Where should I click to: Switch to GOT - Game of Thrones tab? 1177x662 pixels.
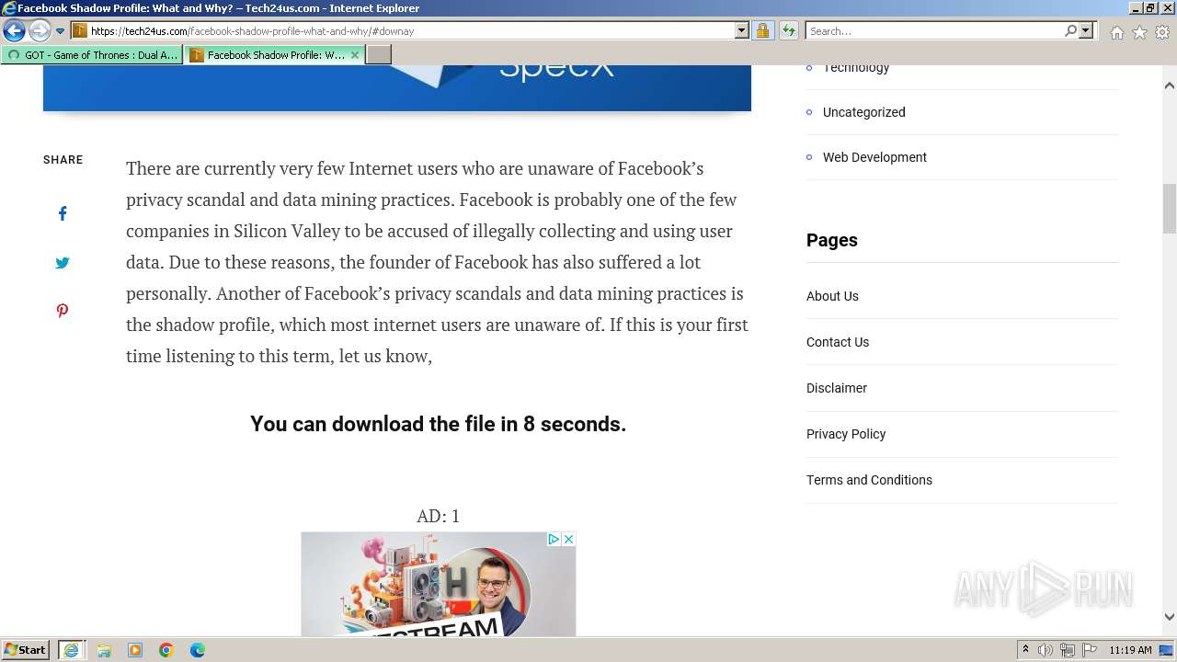tap(92, 55)
